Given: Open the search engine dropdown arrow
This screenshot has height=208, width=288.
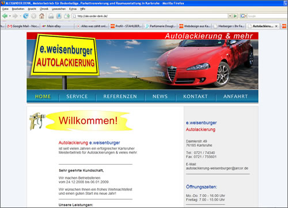Looking at the screenshot, I should (246, 16).
